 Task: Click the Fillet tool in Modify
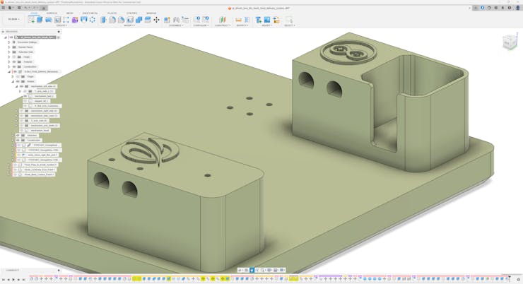coord(112,20)
